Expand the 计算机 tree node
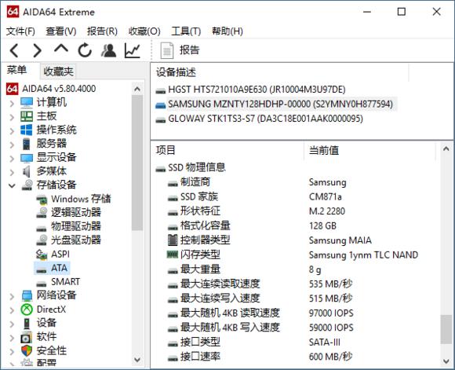 (x=12, y=103)
